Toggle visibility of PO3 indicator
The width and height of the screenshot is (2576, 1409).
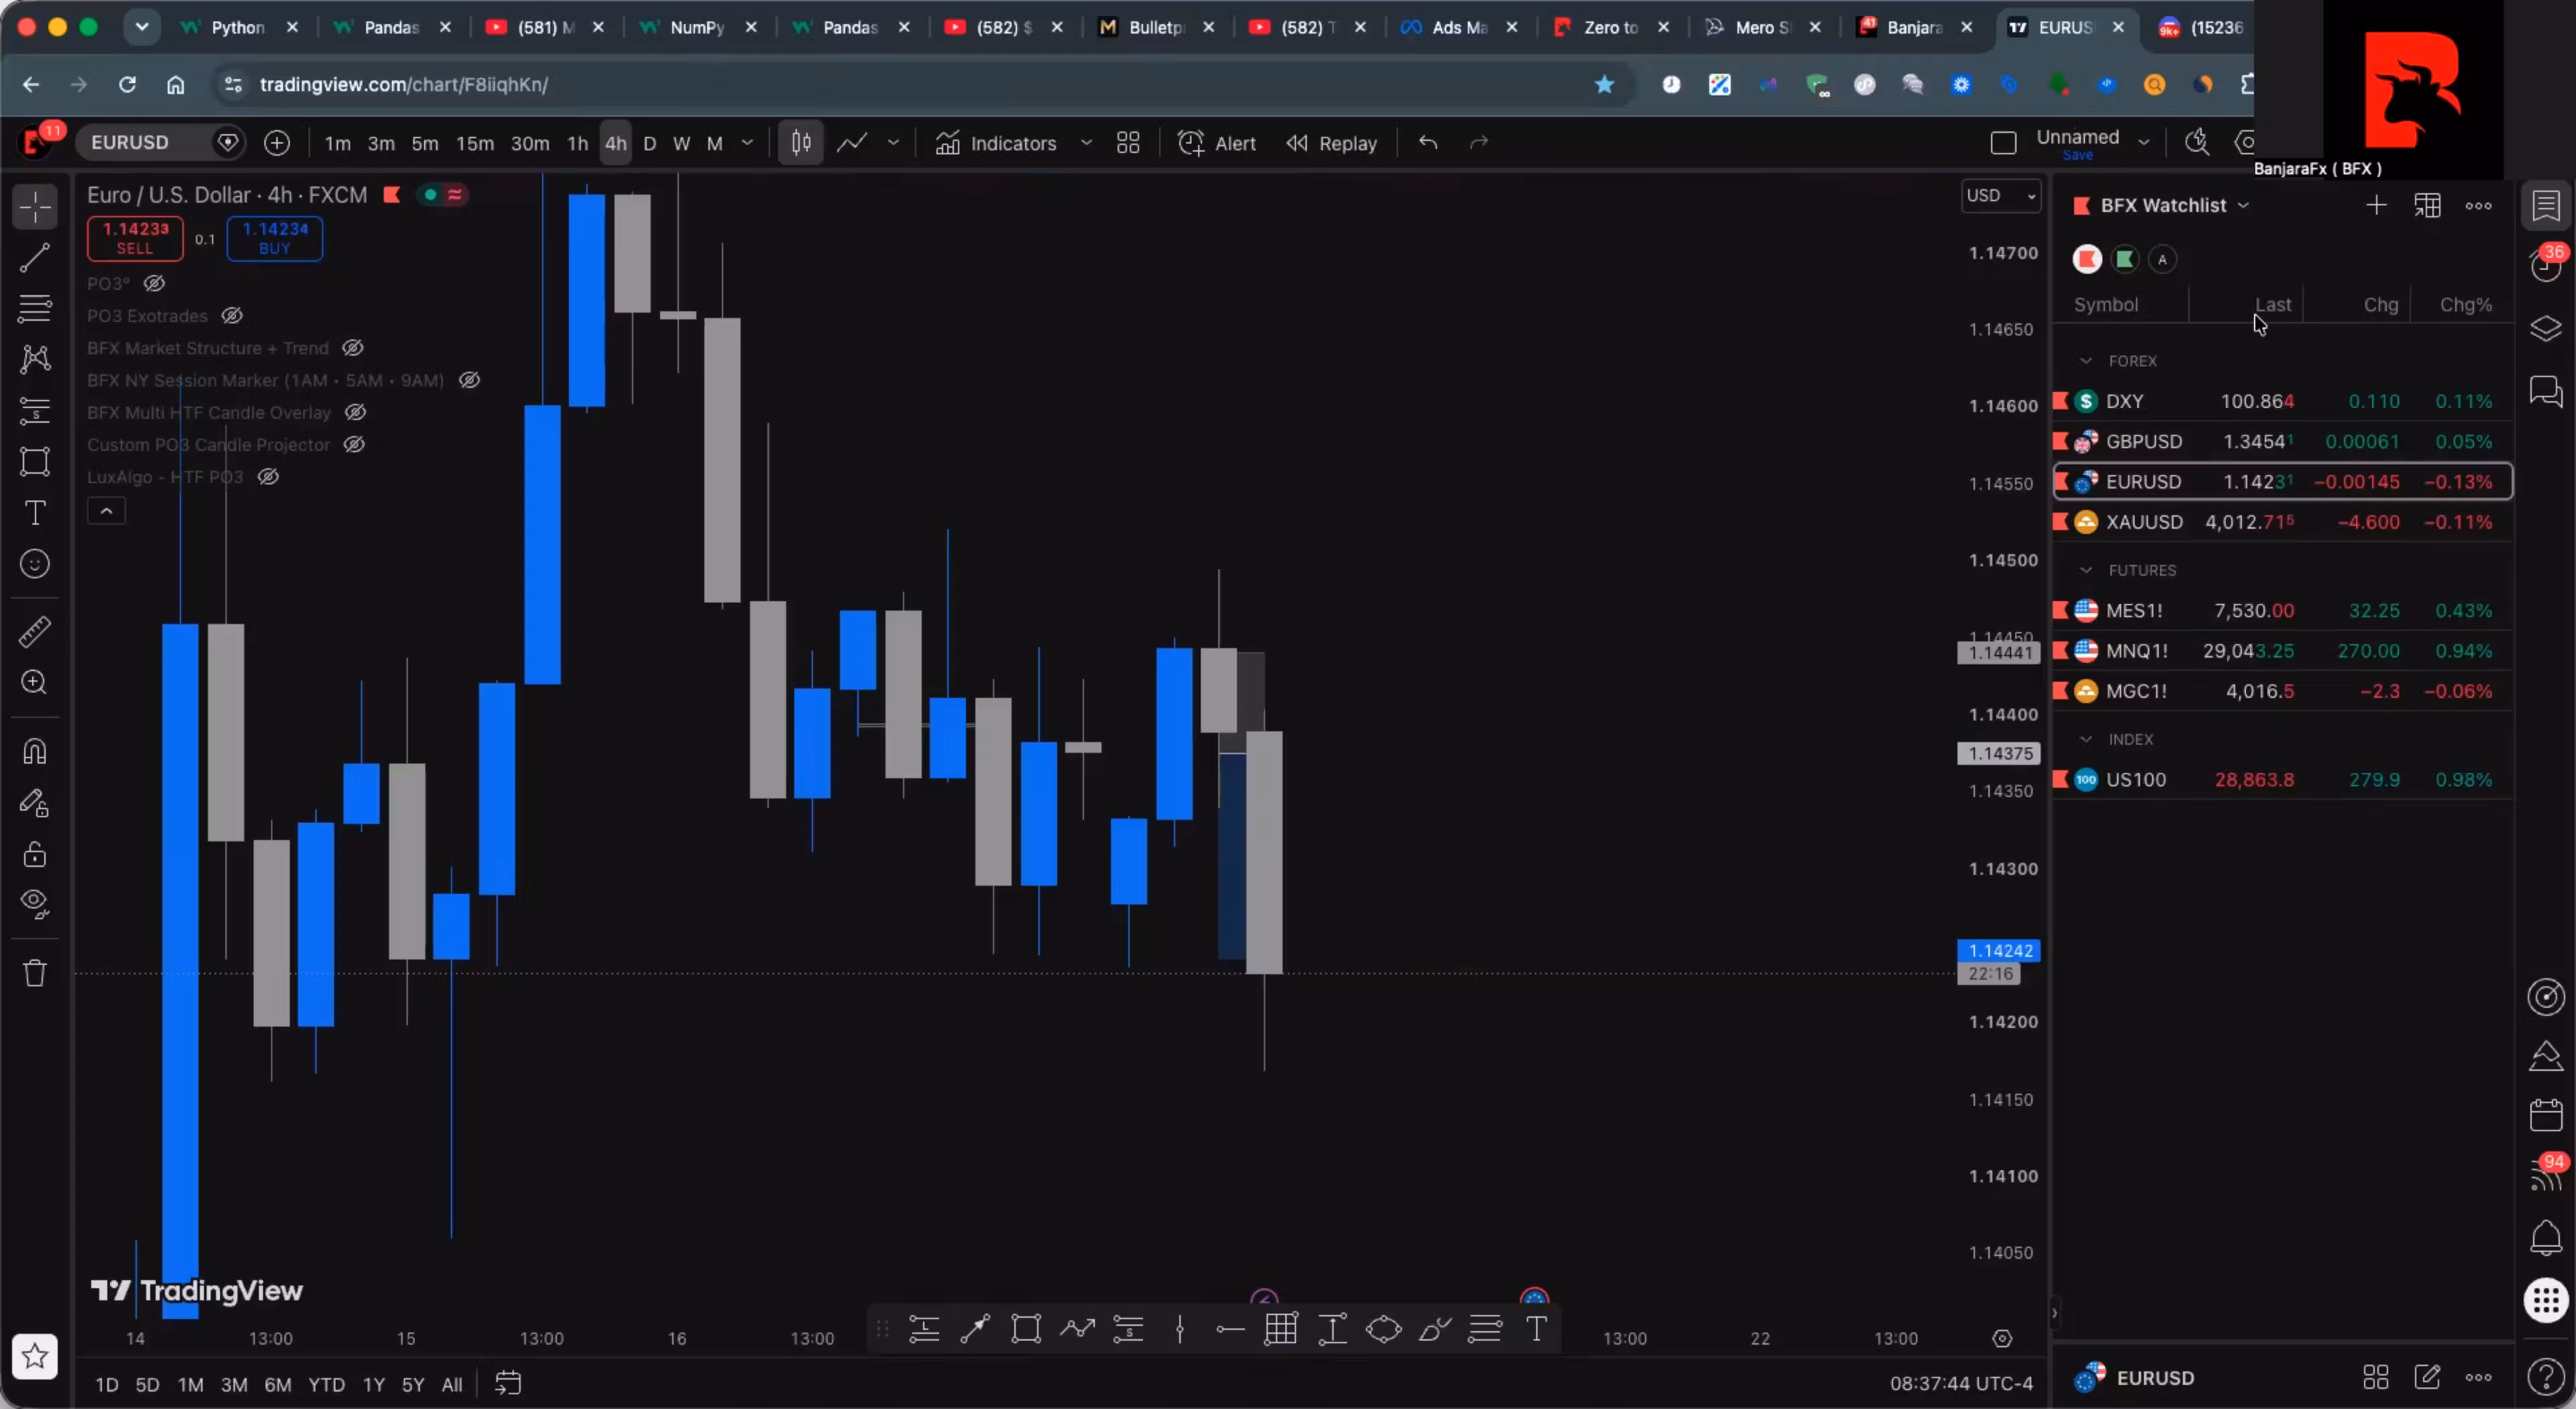click(154, 283)
